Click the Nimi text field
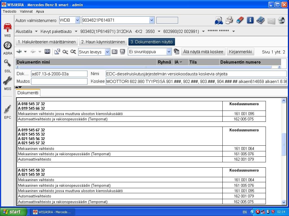The image size is (289, 216). click(x=196, y=74)
